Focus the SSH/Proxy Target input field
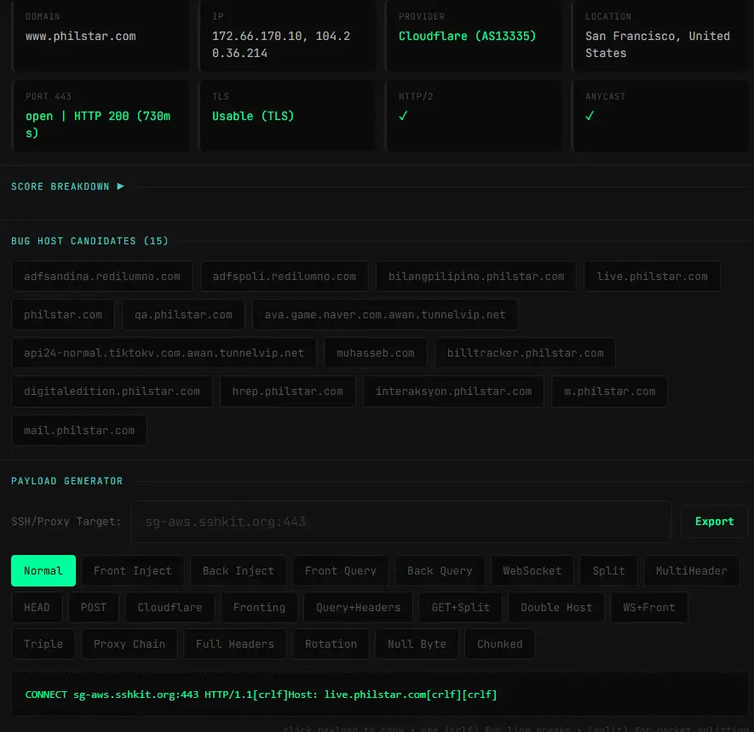 [x=401, y=522]
